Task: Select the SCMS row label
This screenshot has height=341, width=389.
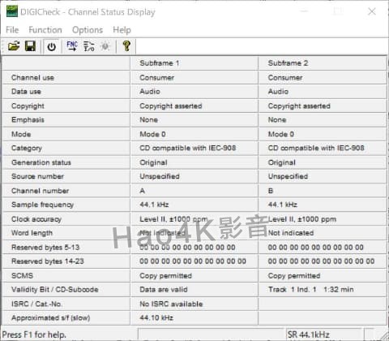Action: click(22, 276)
